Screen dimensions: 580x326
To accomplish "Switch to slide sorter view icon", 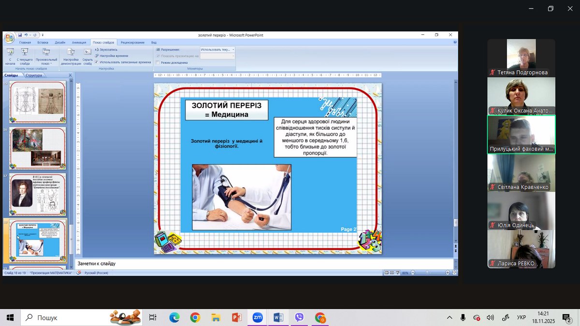I will (x=392, y=273).
